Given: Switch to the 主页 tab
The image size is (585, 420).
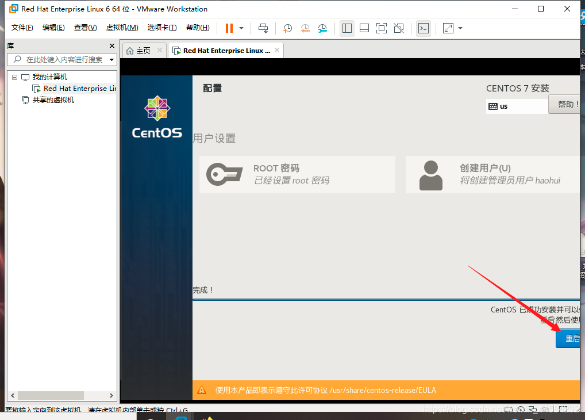Looking at the screenshot, I should [x=143, y=51].
